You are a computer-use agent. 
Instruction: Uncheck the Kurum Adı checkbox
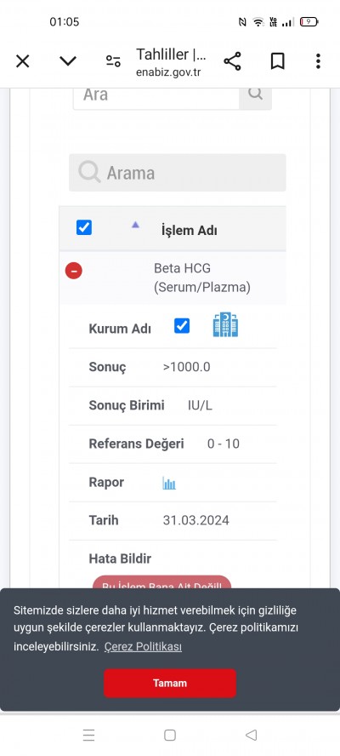tap(182, 326)
